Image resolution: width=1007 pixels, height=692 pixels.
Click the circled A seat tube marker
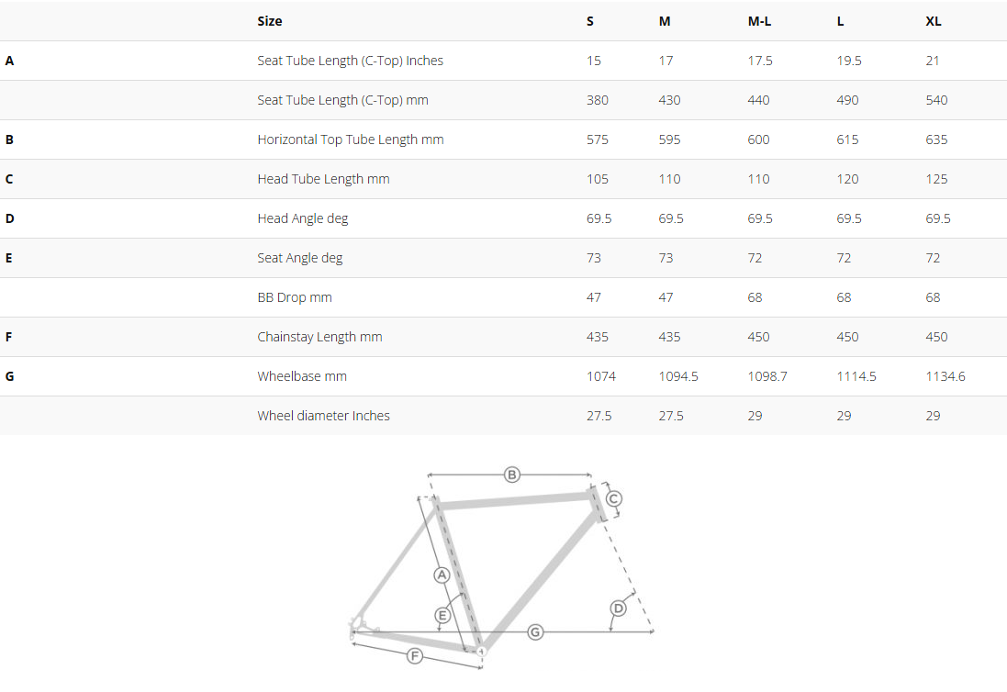(442, 575)
